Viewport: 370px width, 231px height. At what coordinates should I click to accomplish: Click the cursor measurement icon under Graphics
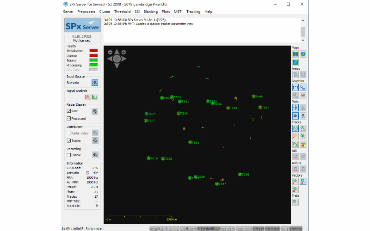point(303,87)
